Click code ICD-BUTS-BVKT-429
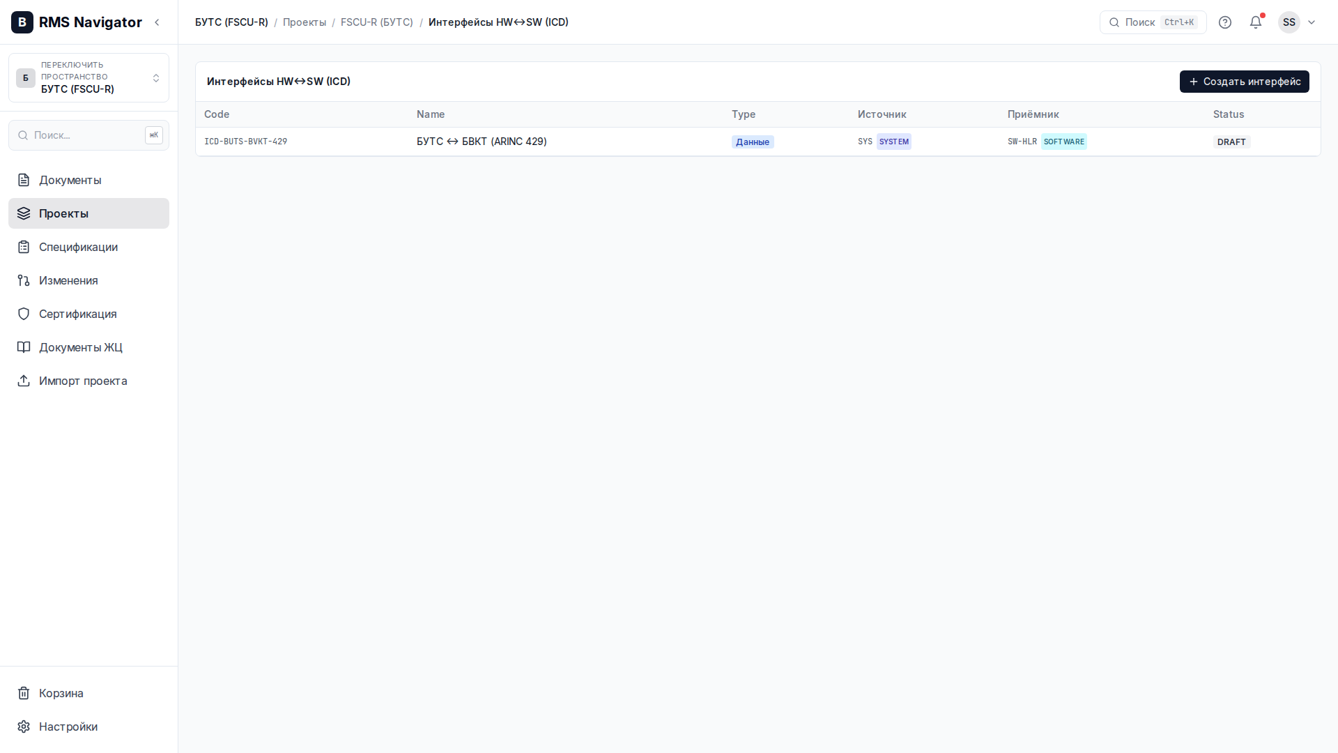1338x753 pixels. point(246,142)
